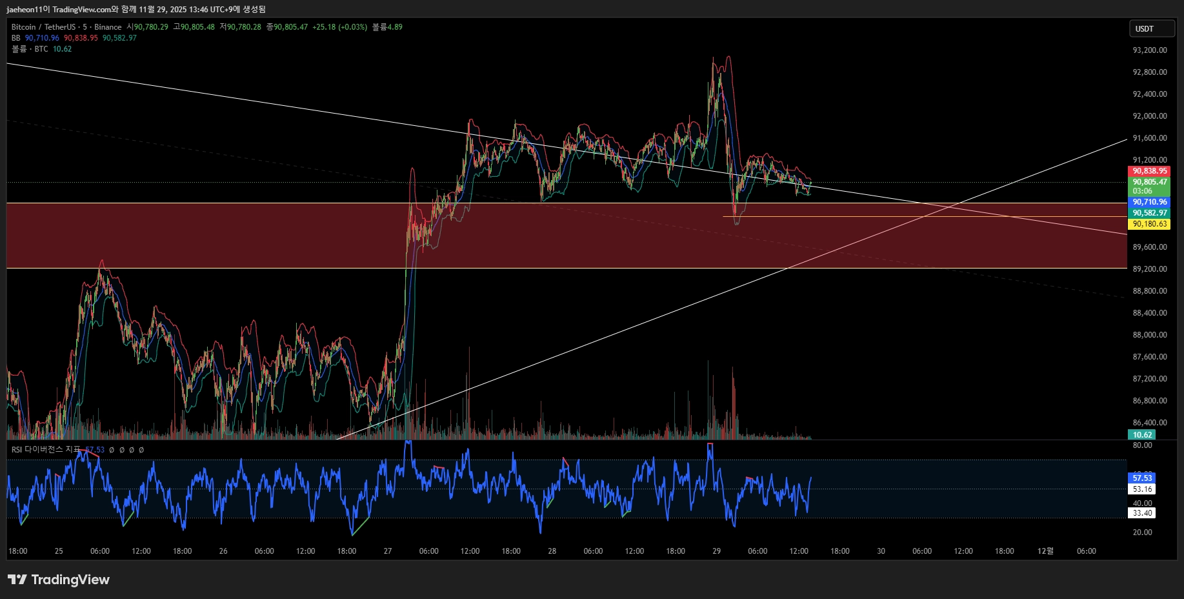Click the 볼륨 · BTC volume legend
This screenshot has width=1184, height=599.
pyautogui.click(x=30, y=49)
